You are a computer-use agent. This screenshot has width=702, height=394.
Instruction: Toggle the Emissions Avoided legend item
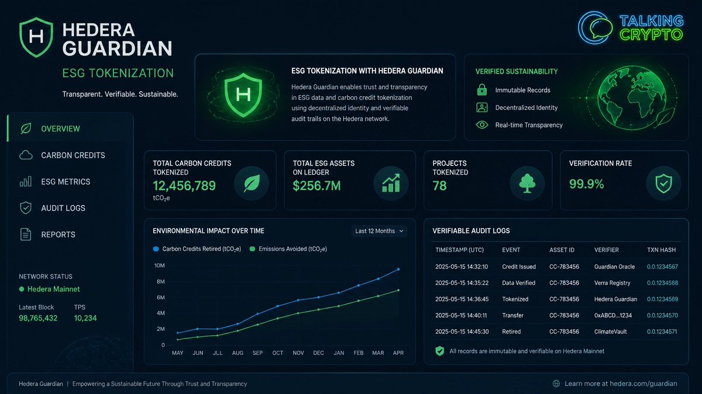pos(288,249)
